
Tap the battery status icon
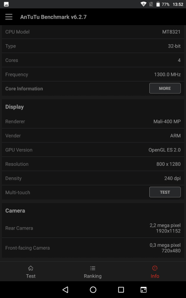[x=158, y=4]
